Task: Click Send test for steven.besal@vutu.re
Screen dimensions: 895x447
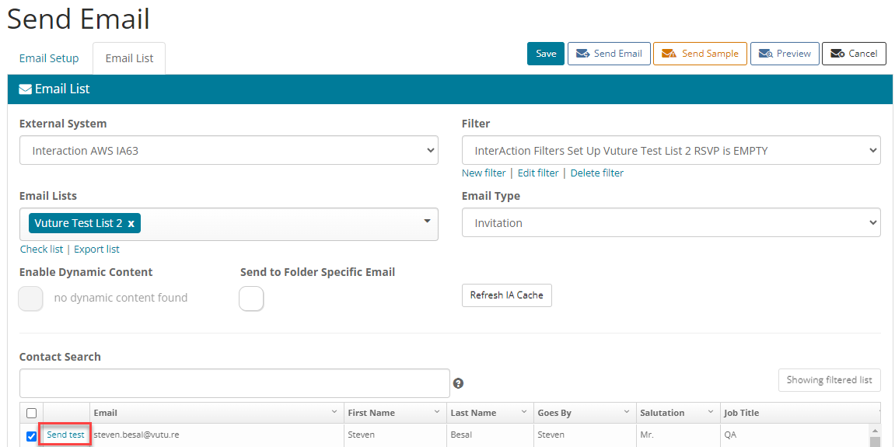Action: pos(65,435)
